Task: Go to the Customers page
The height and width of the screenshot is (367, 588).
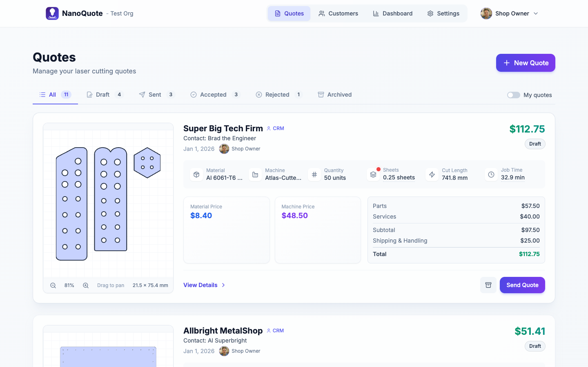Action: [x=338, y=13]
